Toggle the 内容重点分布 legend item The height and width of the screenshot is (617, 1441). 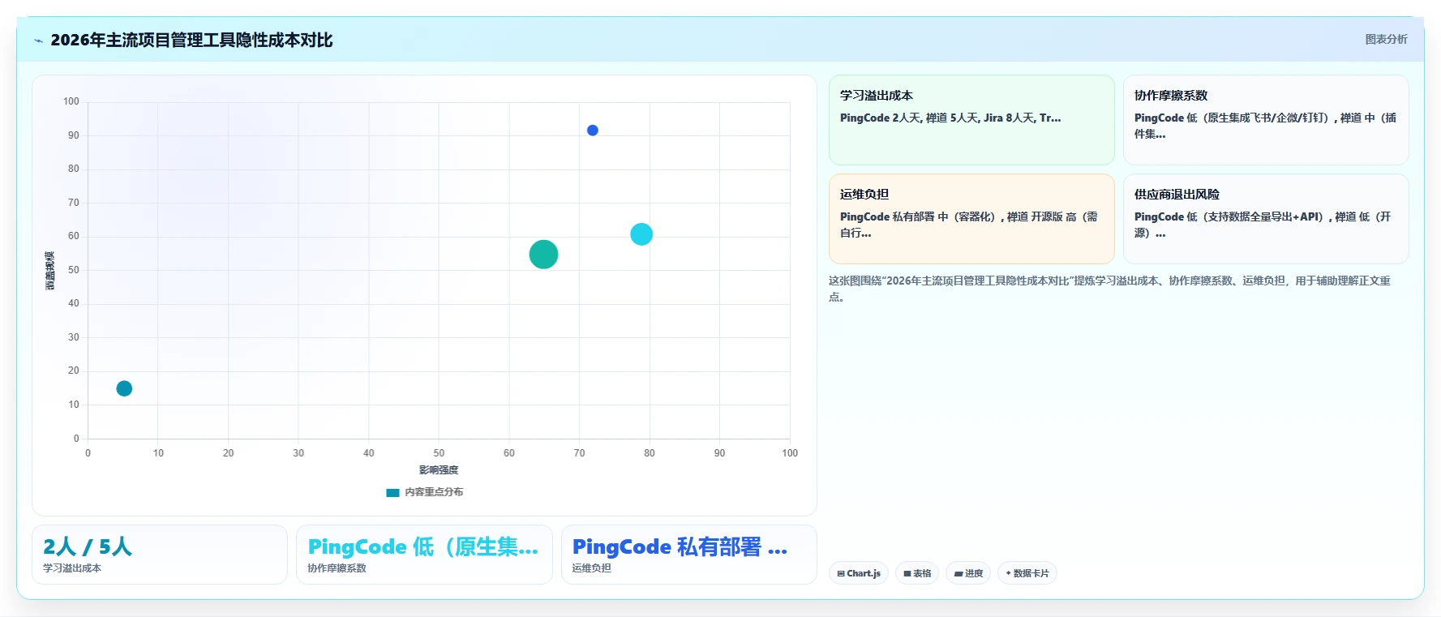tap(425, 492)
